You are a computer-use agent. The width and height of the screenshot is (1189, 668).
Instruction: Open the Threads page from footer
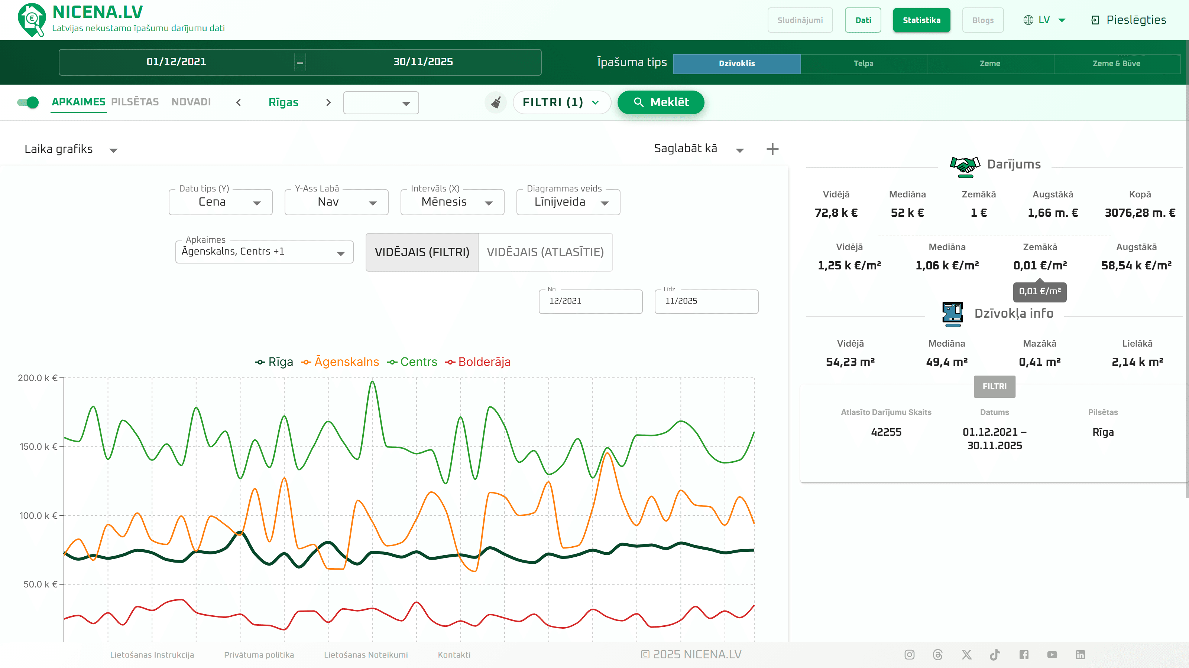coord(937,655)
